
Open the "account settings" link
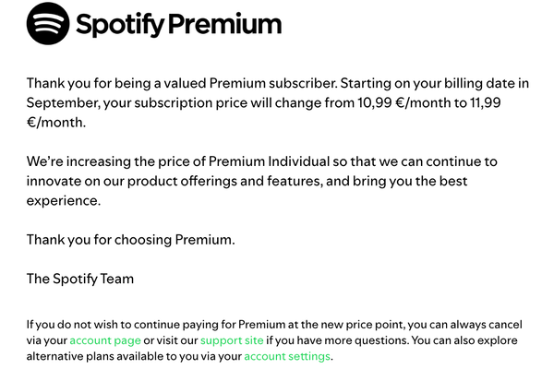[287, 356]
